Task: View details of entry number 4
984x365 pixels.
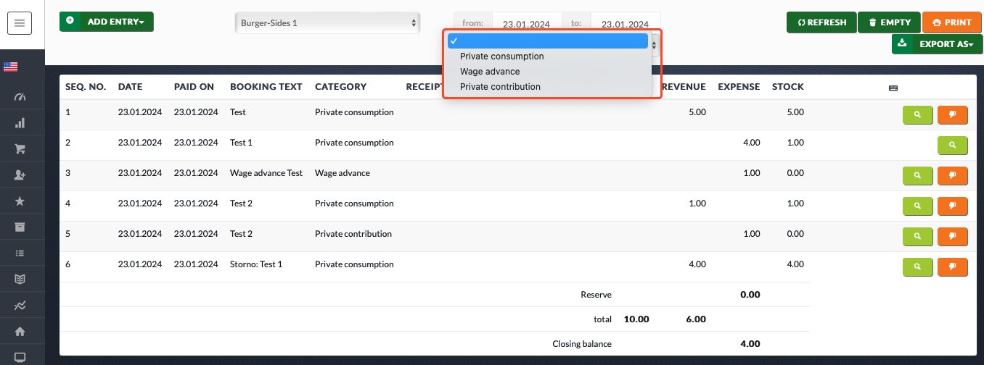Action: 917,206
